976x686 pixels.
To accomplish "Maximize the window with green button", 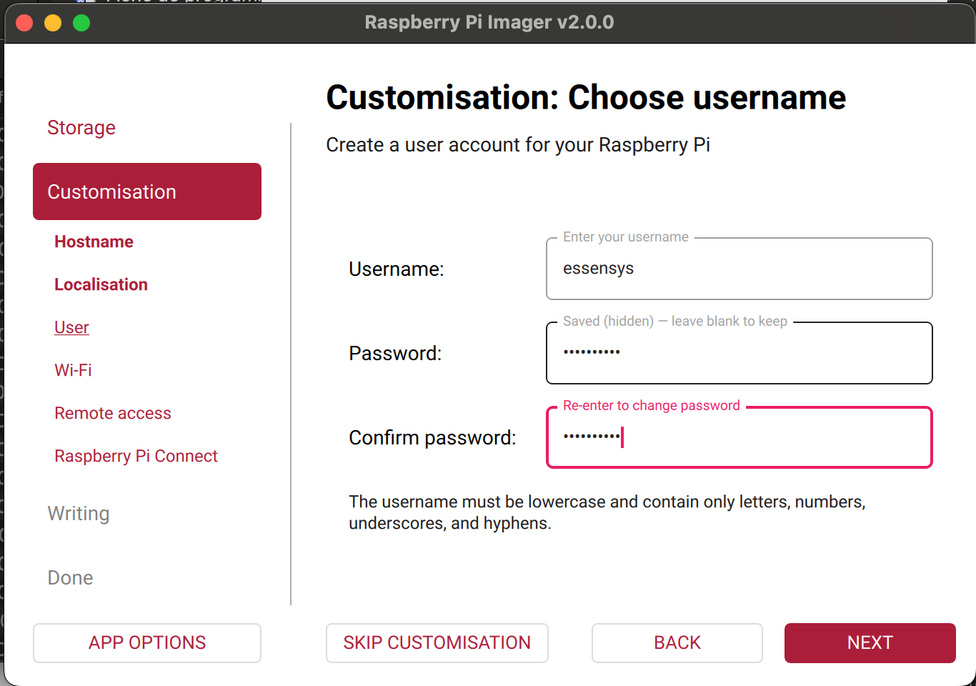I will tap(81, 23).
